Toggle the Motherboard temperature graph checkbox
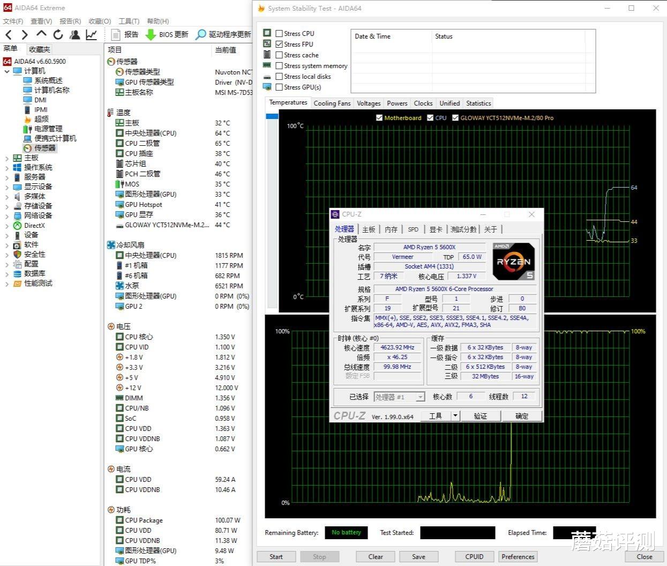 pyautogui.click(x=379, y=118)
